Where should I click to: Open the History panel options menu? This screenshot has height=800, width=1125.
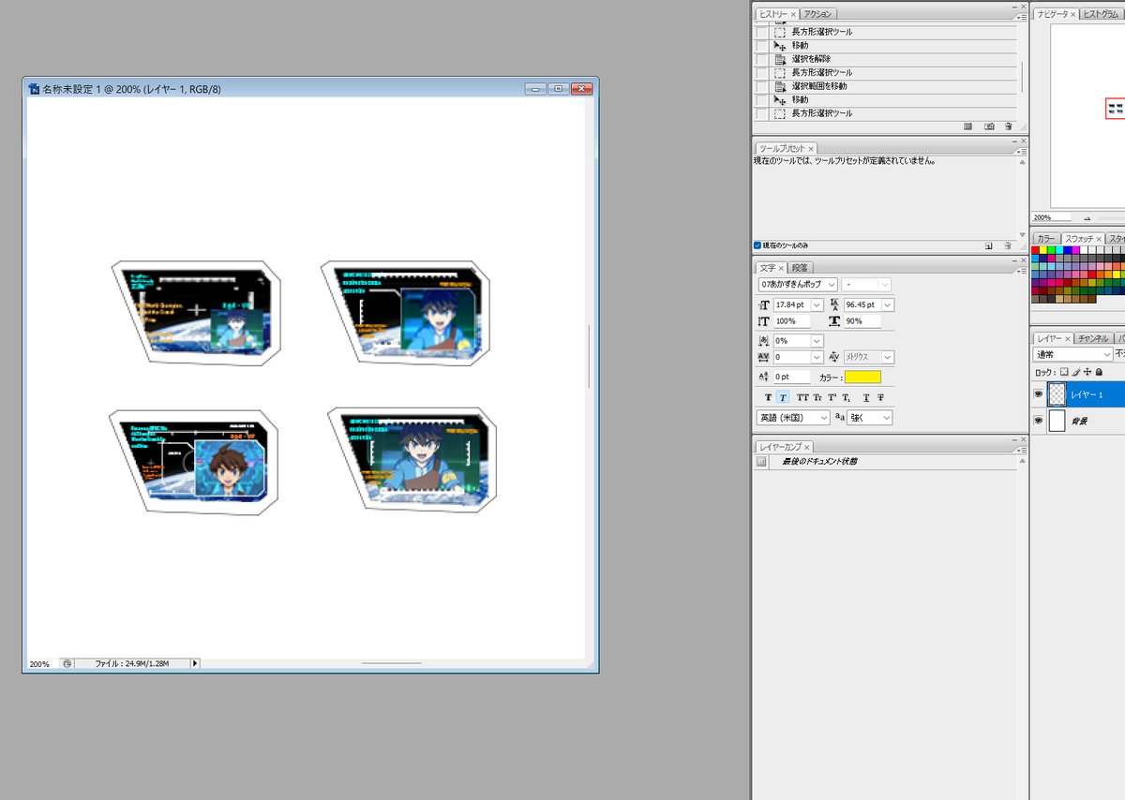(x=1022, y=17)
